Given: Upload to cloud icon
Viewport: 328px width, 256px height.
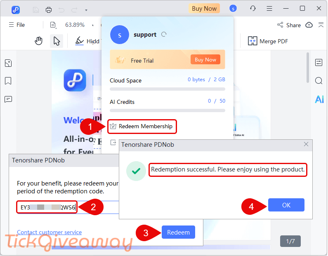Looking at the screenshot, I should (309, 25).
